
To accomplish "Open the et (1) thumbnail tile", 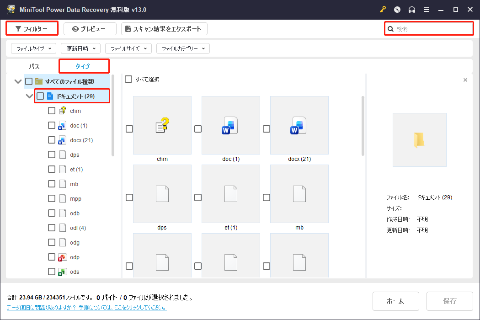I will tap(231, 194).
